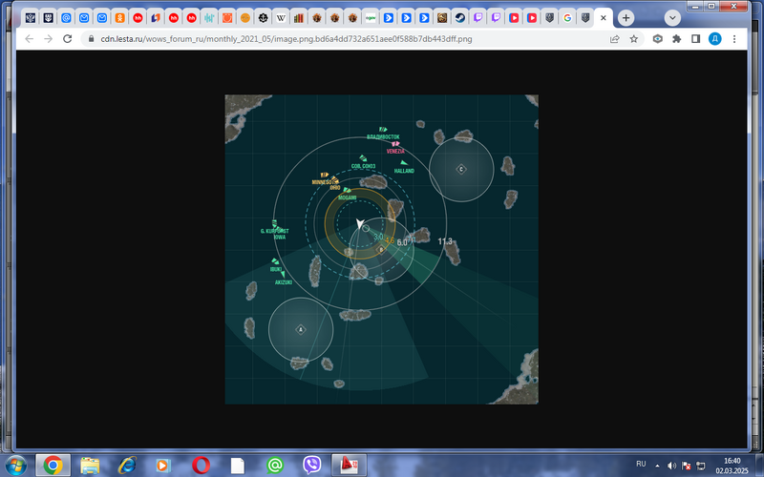Switch to the Wikipedia tab
This screenshot has height=477, width=764.
tap(281, 18)
